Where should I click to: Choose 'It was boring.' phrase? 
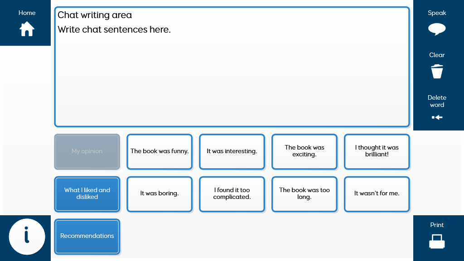tap(159, 193)
